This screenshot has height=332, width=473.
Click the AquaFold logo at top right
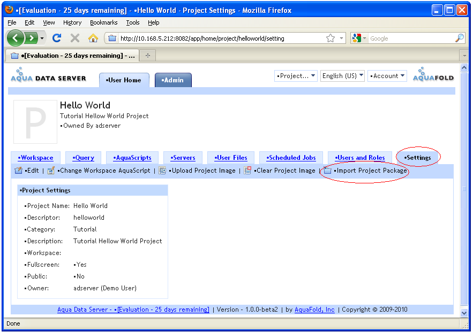(433, 74)
